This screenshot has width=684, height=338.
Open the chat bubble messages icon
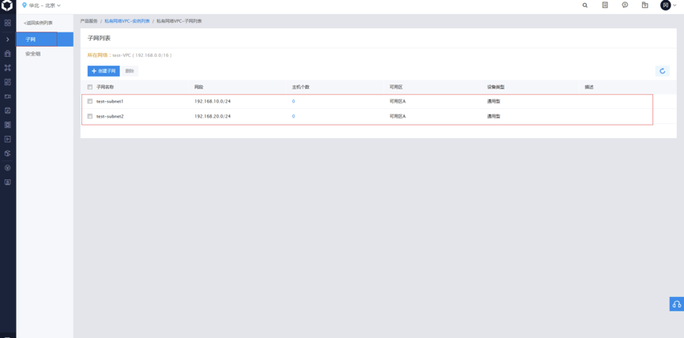coord(625,6)
